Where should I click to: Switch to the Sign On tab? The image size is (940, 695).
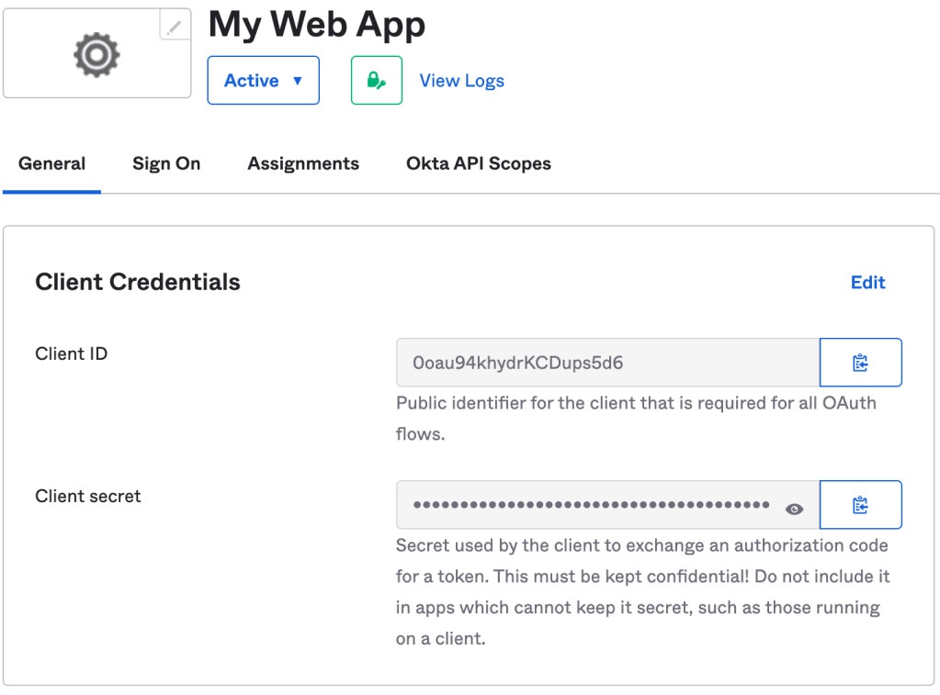click(x=166, y=164)
